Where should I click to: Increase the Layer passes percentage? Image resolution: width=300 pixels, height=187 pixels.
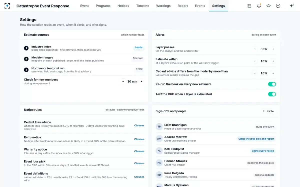(273, 49)
